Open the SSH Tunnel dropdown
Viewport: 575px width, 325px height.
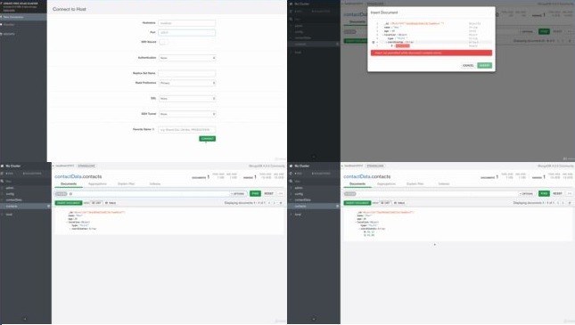pos(187,114)
